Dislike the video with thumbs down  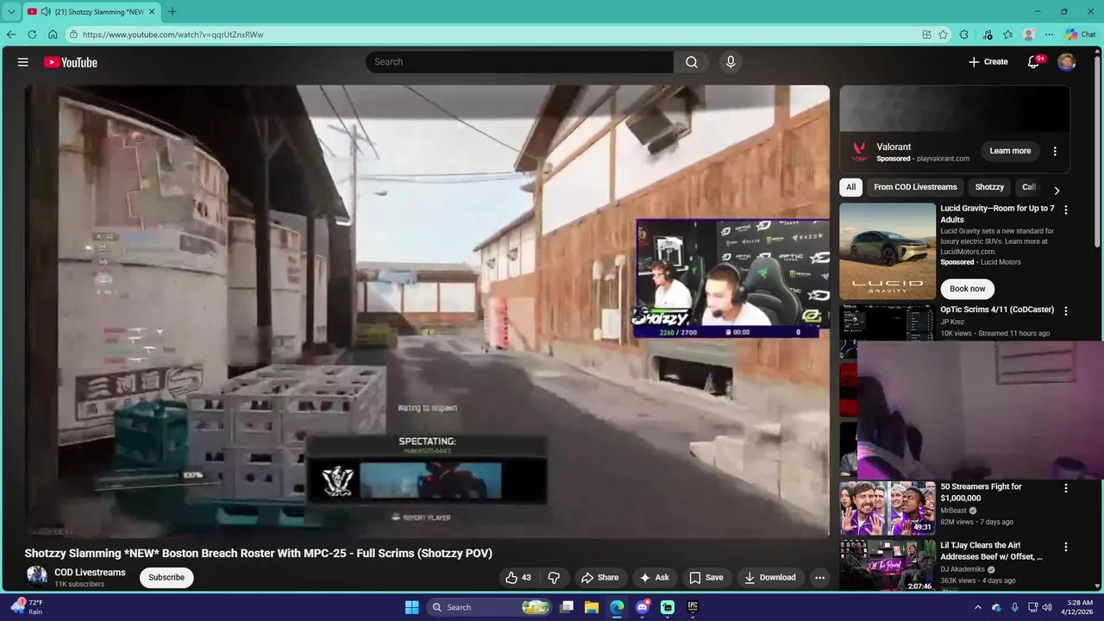tap(554, 578)
